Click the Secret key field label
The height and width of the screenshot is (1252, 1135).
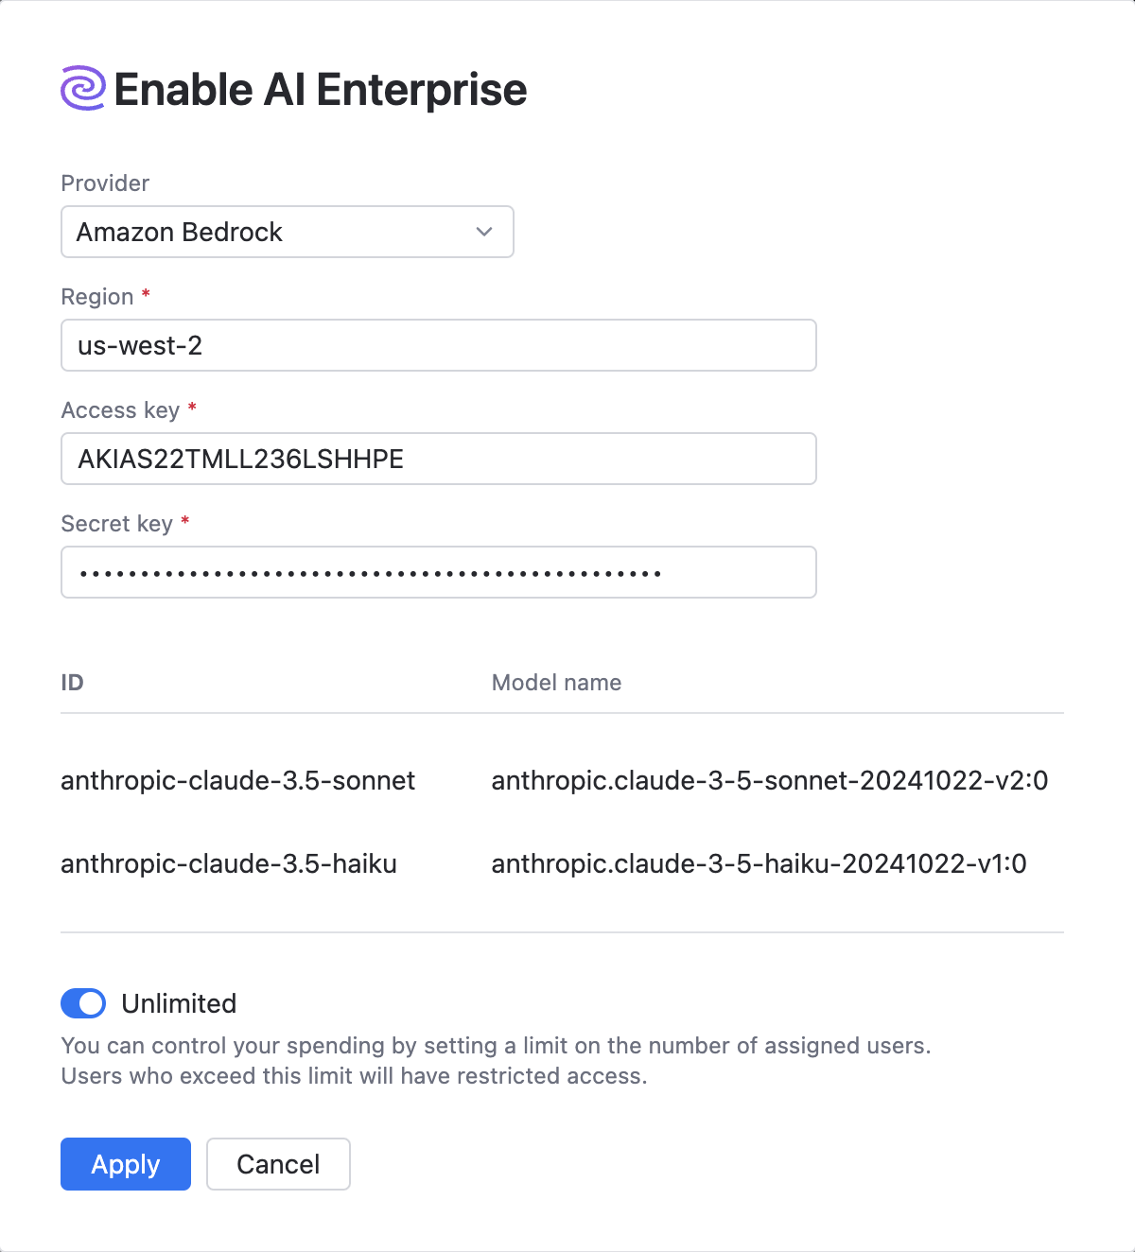(116, 524)
